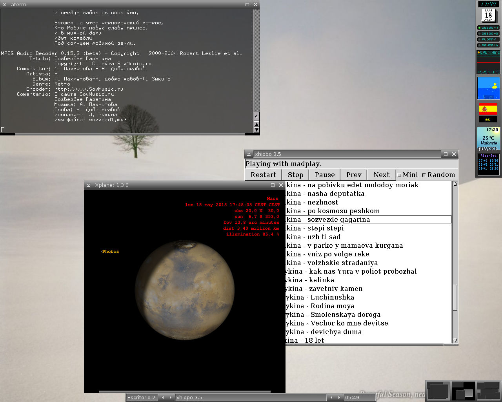502x402 pixels.
Task: Open the digital clock dockapp
Action: coord(488,4)
